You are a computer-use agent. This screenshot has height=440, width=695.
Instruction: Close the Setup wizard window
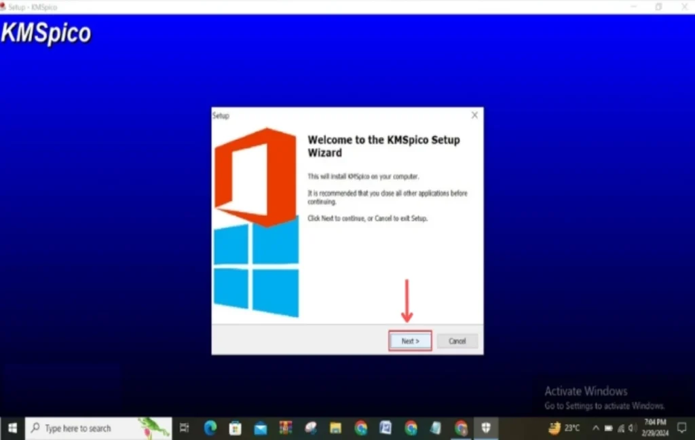(474, 115)
